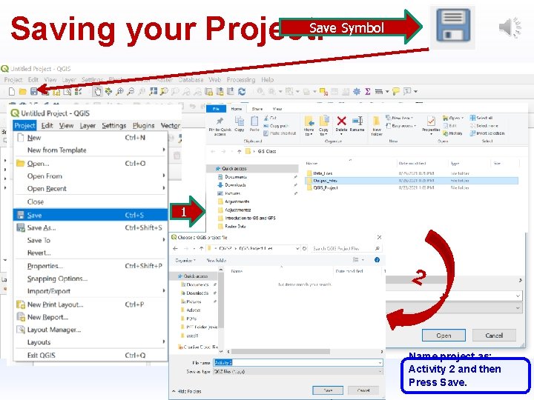This screenshot has height=400, width=534.
Task: Click the speaker audio icon on the slide
Action: point(510,27)
